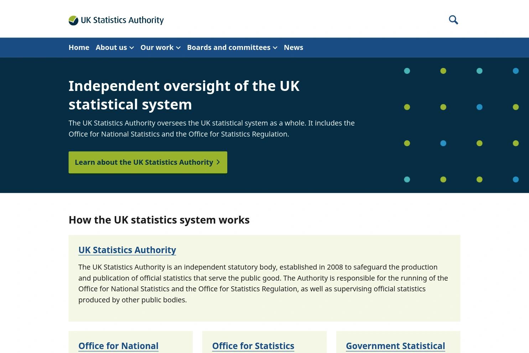Open the UK Statistics Authority card link

point(127,250)
